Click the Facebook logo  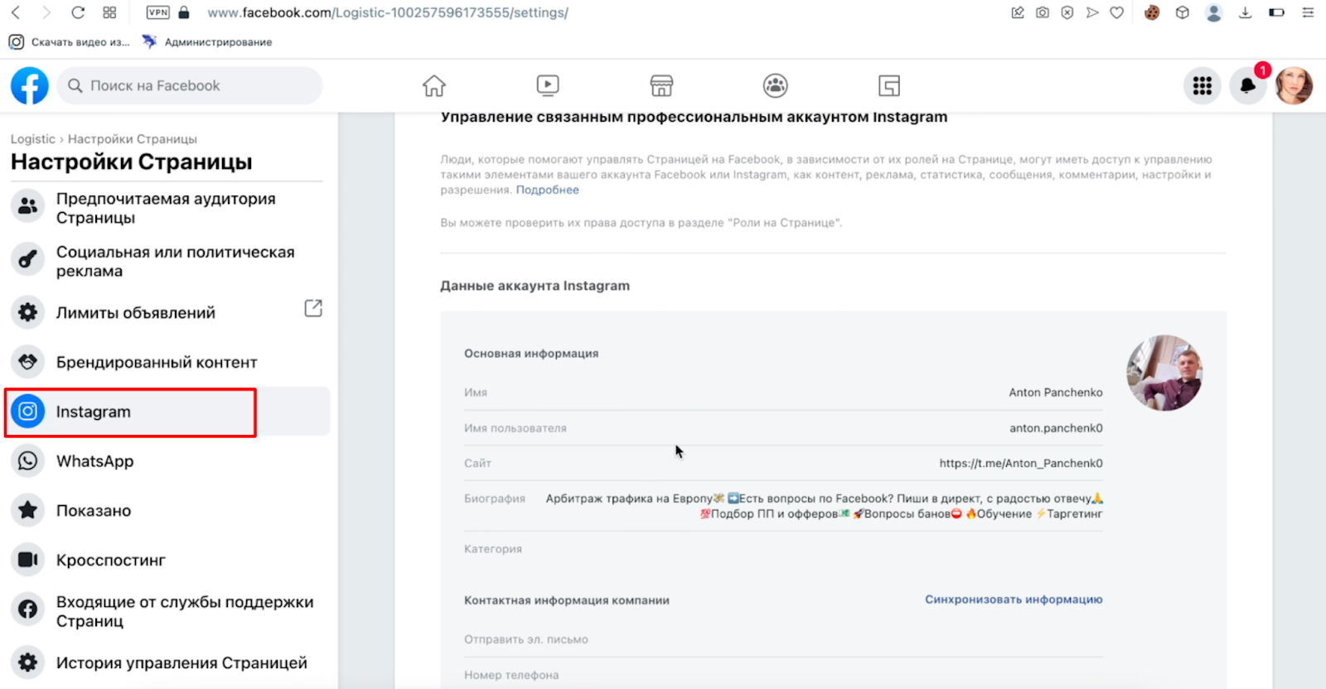30,85
